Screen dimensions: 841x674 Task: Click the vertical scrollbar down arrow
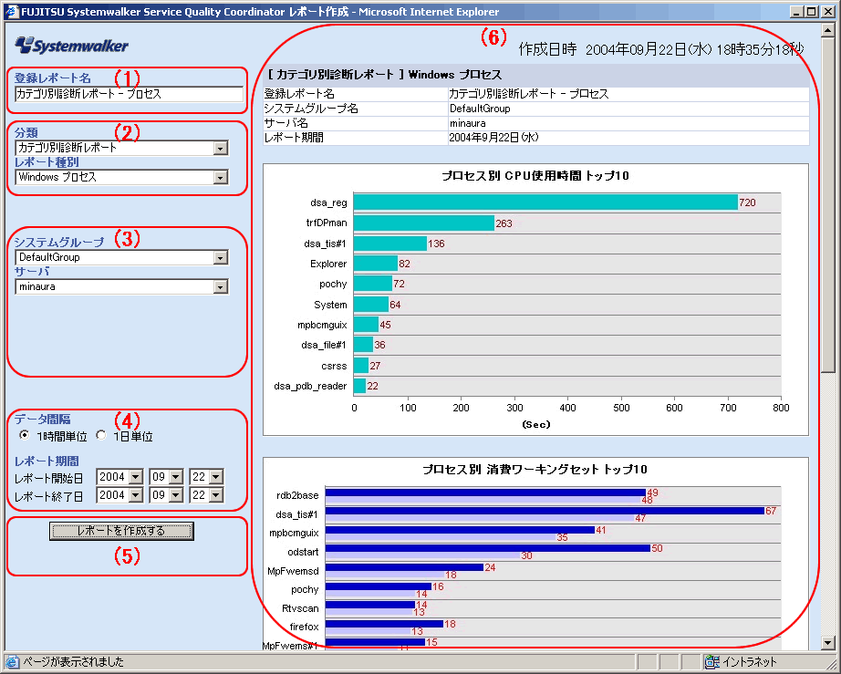tap(827, 642)
